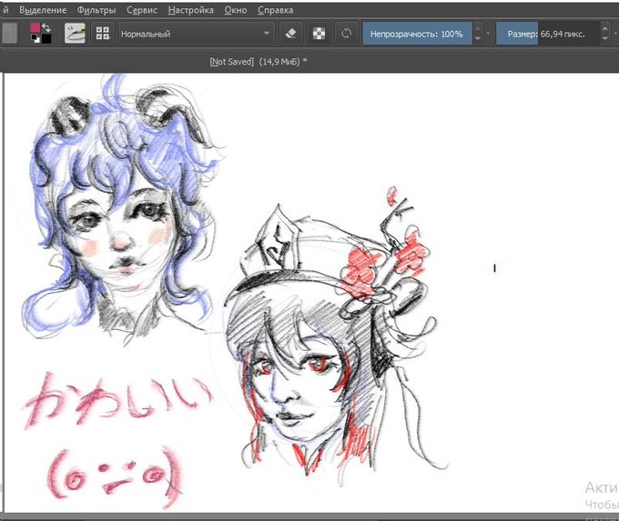Click the Размер brush size slider
The image size is (619, 521).
[548, 34]
